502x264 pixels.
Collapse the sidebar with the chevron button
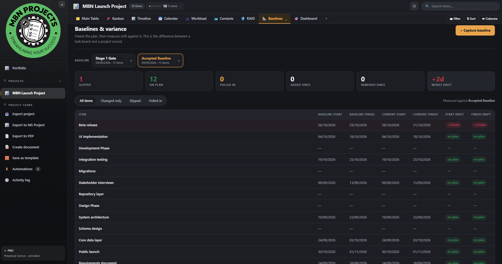[x=62, y=4]
